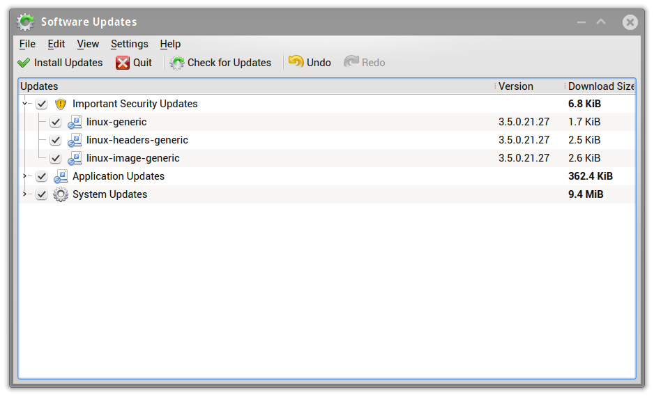
Task: Click the Check for Updates gear icon
Action: pos(177,63)
